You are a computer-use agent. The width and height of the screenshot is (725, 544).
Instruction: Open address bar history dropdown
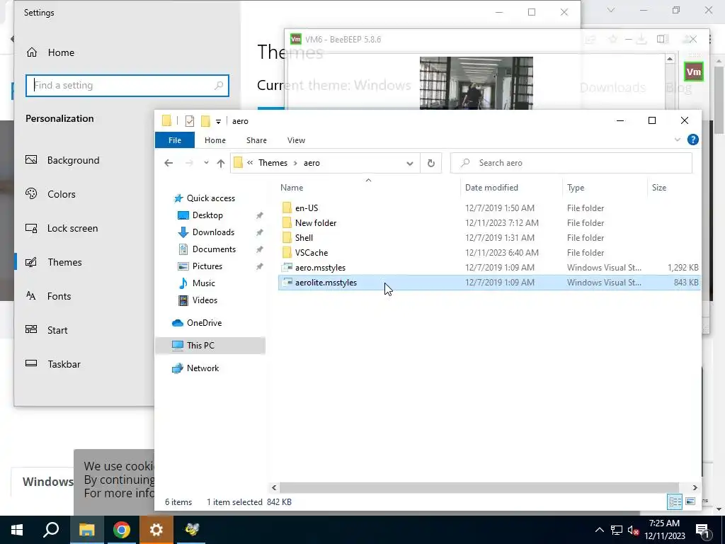coord(410,164)
